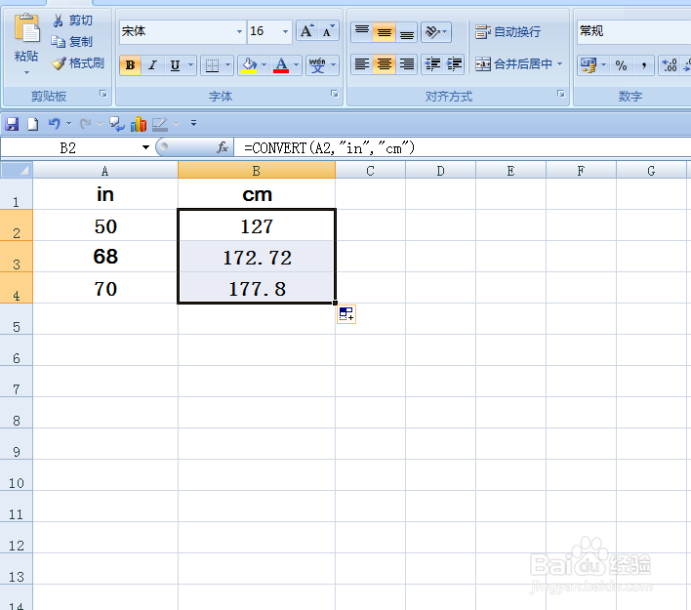Open the fill color dropdown arrow
Viewport: 691px width, 610px height.
[264, 65]
